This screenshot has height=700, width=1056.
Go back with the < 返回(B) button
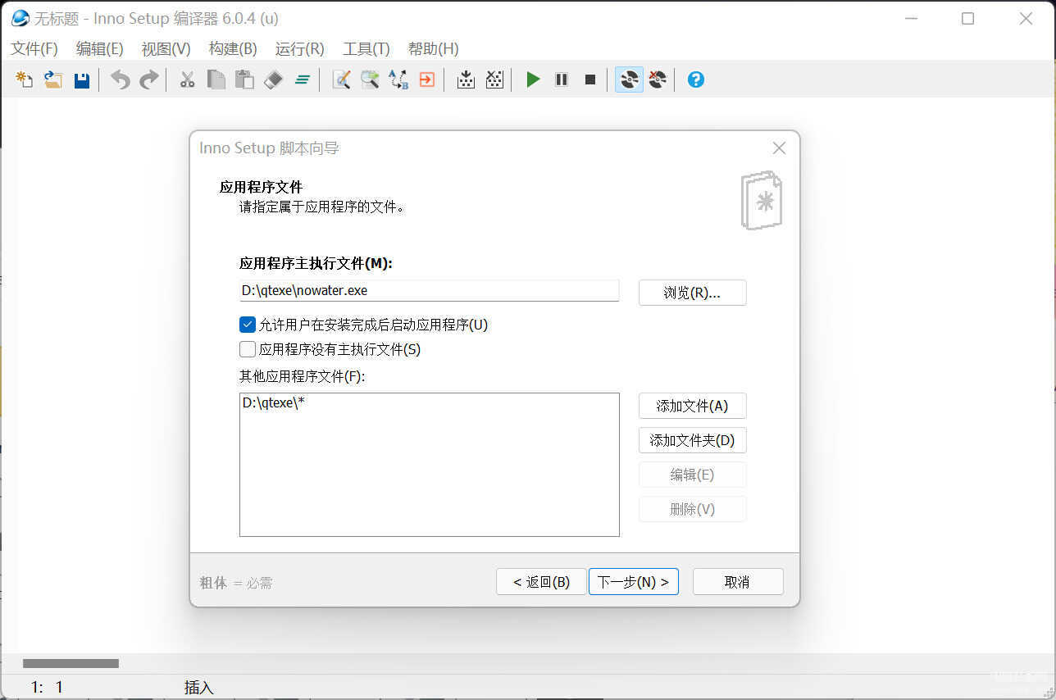click(542, 582)
